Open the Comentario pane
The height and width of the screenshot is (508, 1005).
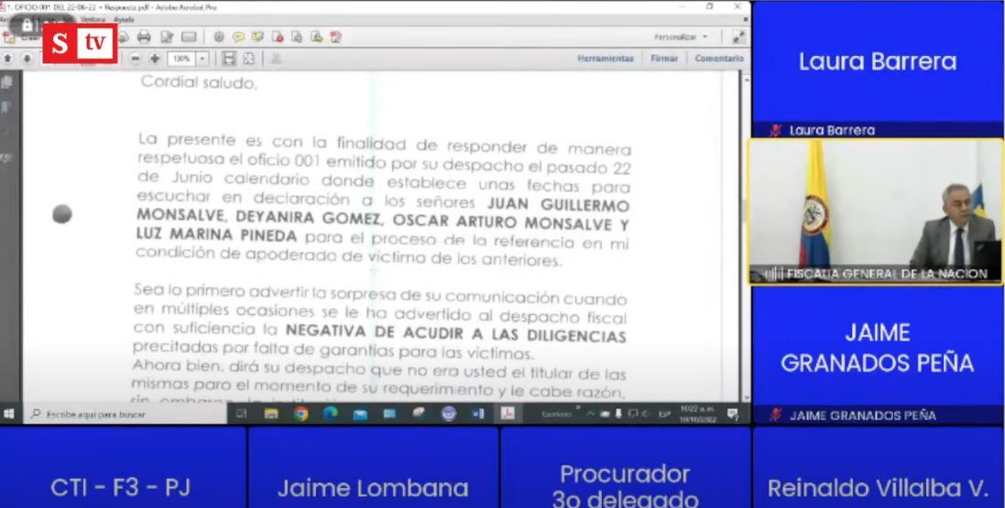719,59
